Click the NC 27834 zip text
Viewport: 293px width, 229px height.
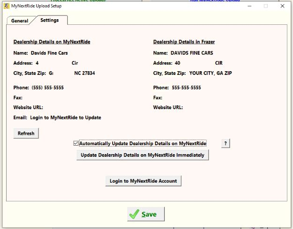click(85, 73)
